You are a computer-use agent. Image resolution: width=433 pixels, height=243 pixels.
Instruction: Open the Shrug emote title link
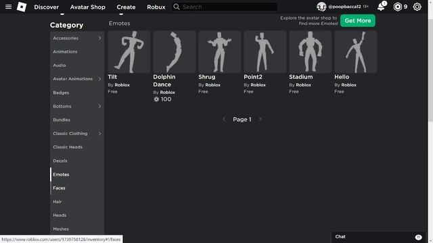[207, 77]
